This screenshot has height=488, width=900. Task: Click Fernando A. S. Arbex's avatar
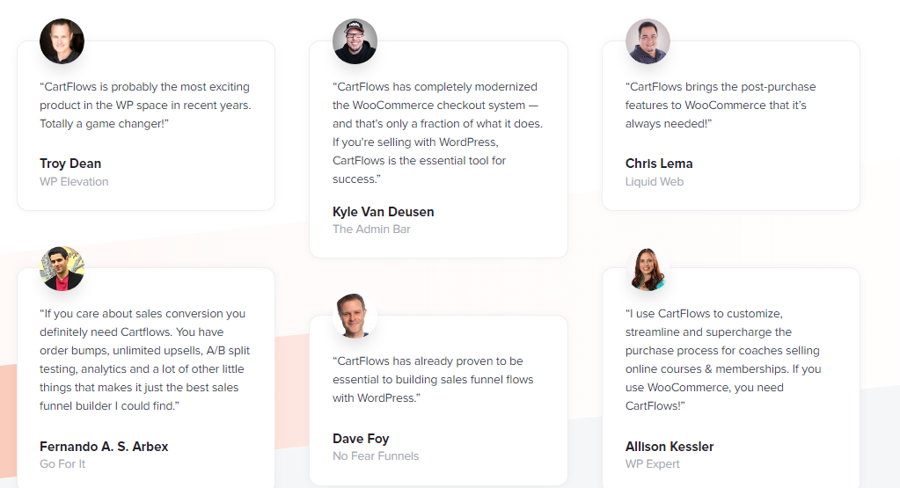(x=62, y=268)
